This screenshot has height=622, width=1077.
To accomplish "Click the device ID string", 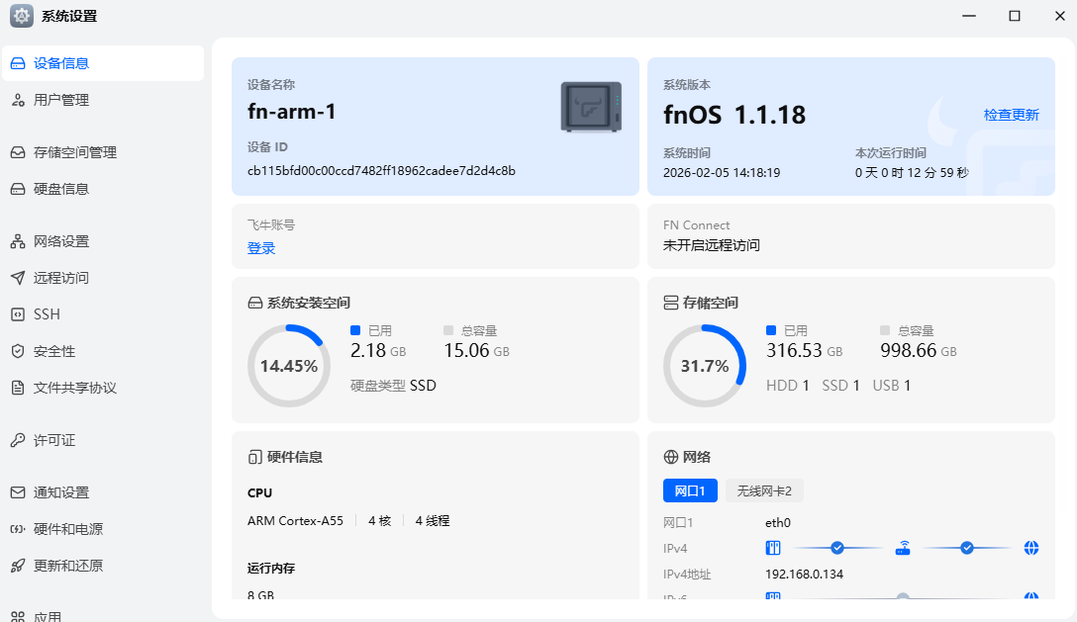I will tap(381, 171).
